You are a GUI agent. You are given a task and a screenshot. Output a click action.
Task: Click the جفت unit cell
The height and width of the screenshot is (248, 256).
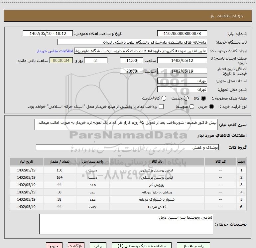coord(92,207)
